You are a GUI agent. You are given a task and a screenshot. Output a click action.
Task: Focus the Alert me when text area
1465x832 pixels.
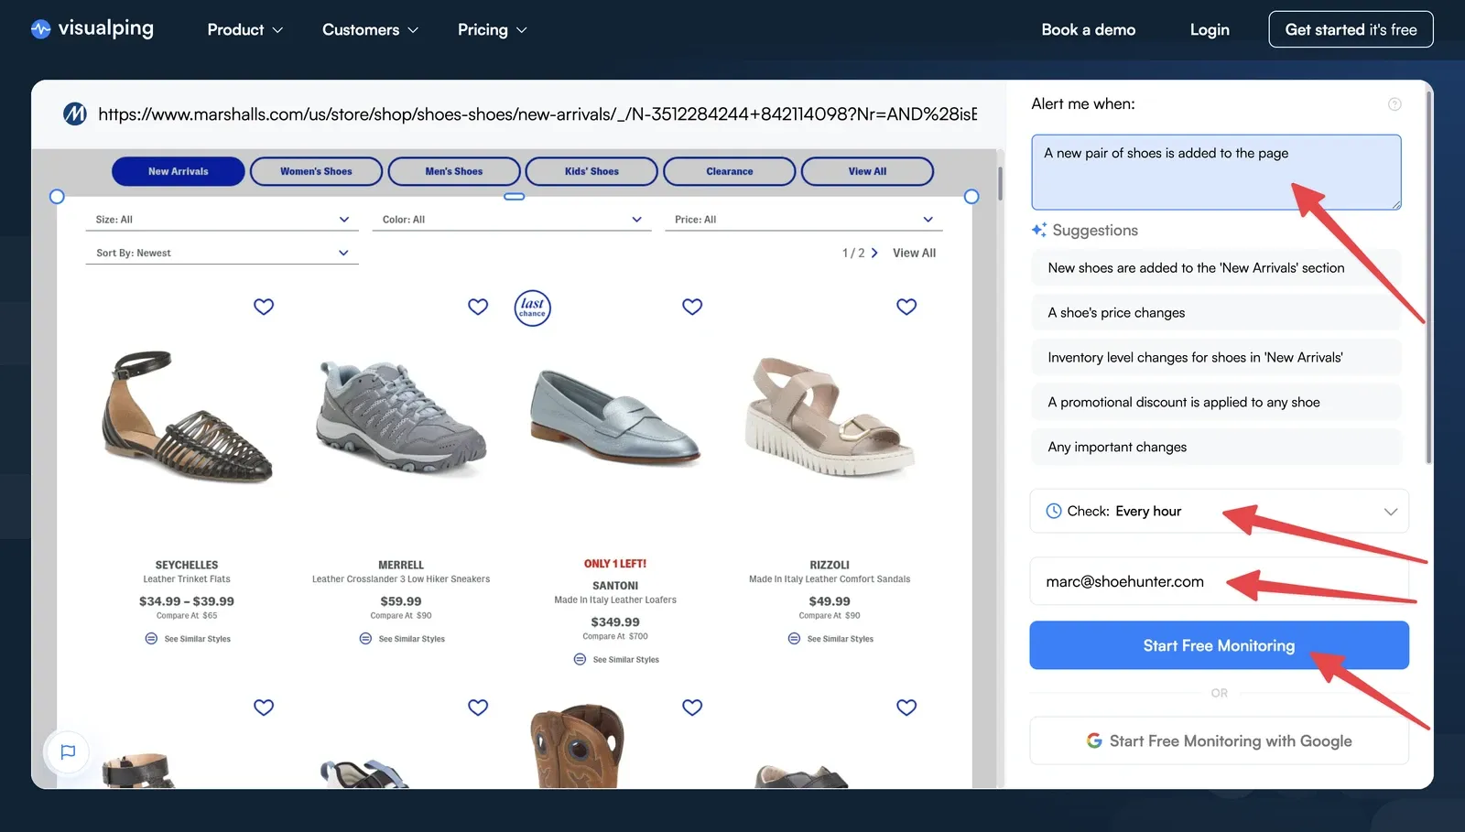(1216, 172)
